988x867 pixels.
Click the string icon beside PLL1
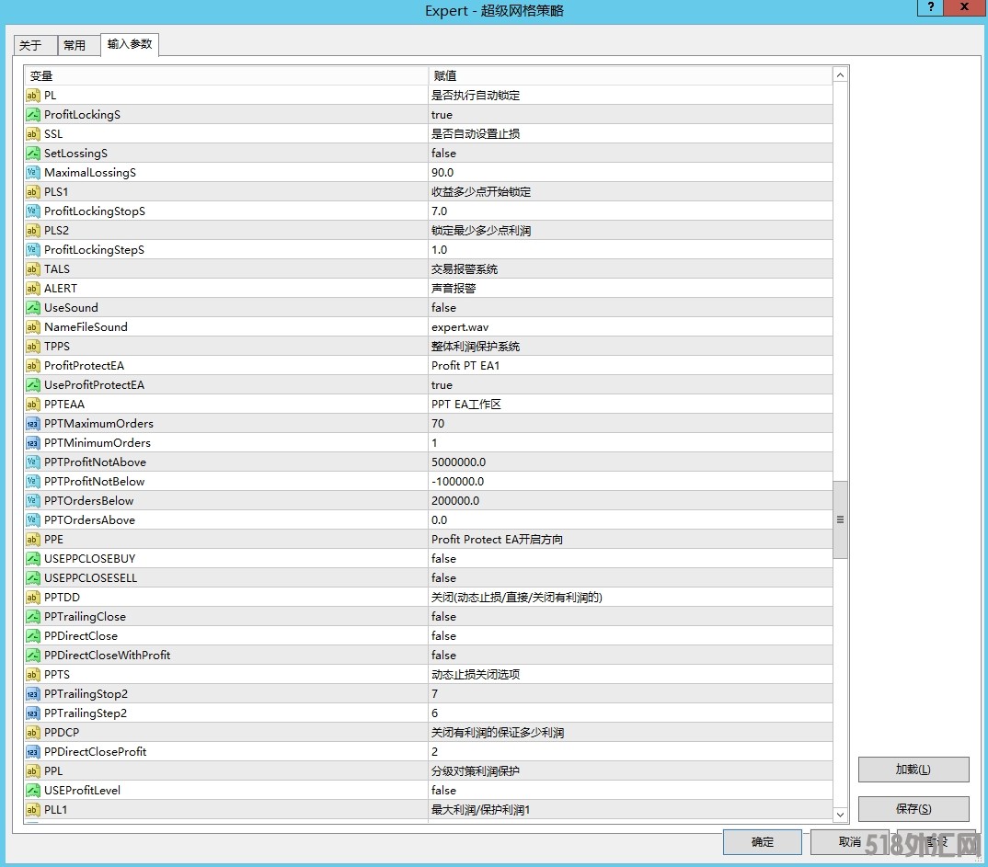click(33, 810)
